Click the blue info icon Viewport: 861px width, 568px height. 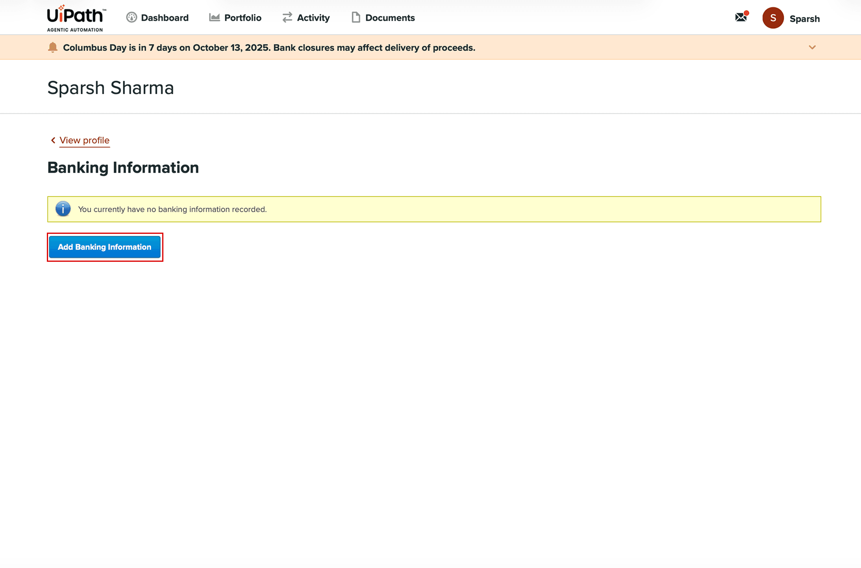(x=63, y=209)
